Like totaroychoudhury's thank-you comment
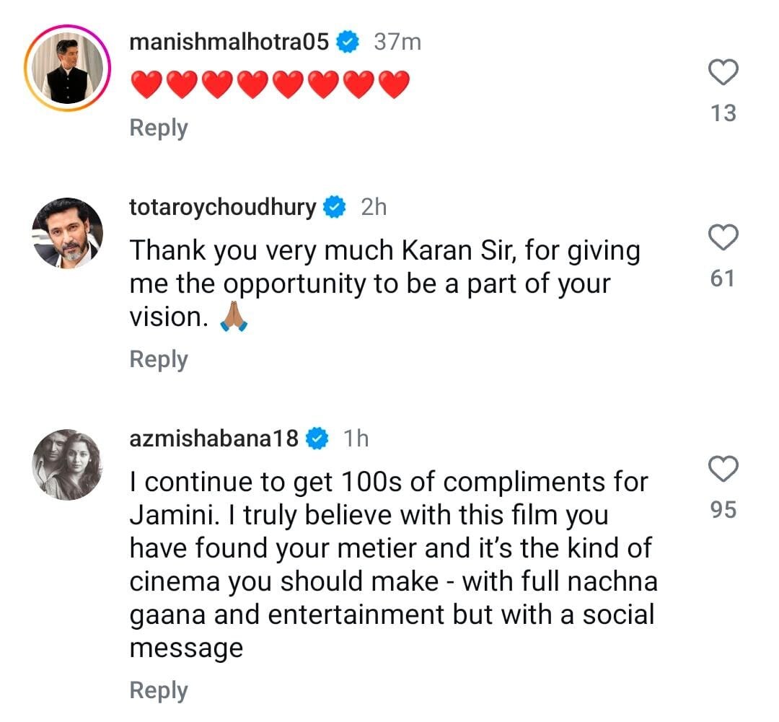This screenshot has height=722, width=779. click(x=723, y=237)
